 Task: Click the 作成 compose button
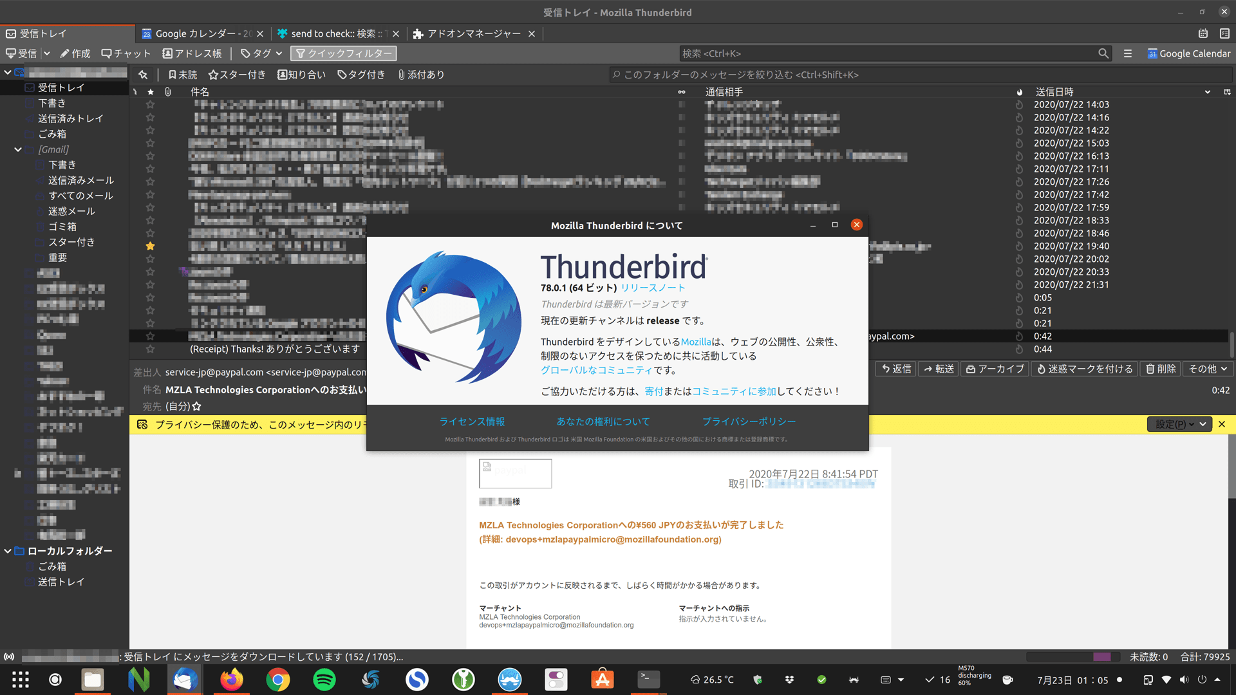pos(75,53)
